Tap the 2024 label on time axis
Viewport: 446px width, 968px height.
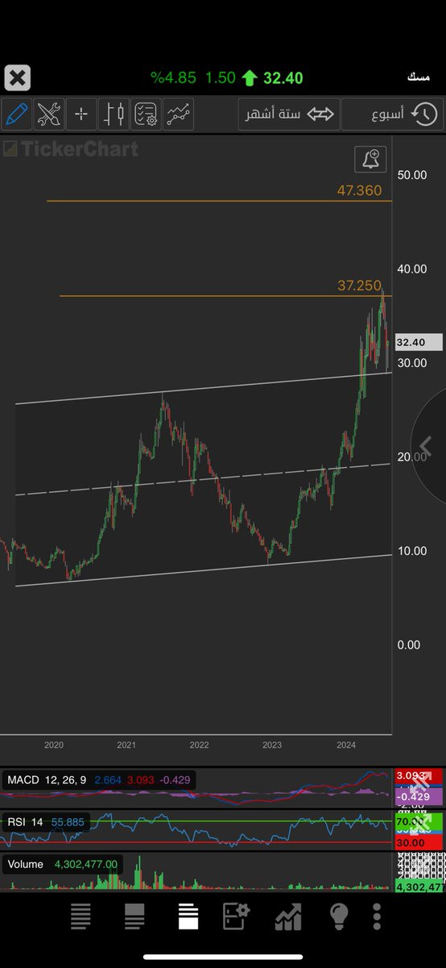pyautogui.click(x=346, y=745)
